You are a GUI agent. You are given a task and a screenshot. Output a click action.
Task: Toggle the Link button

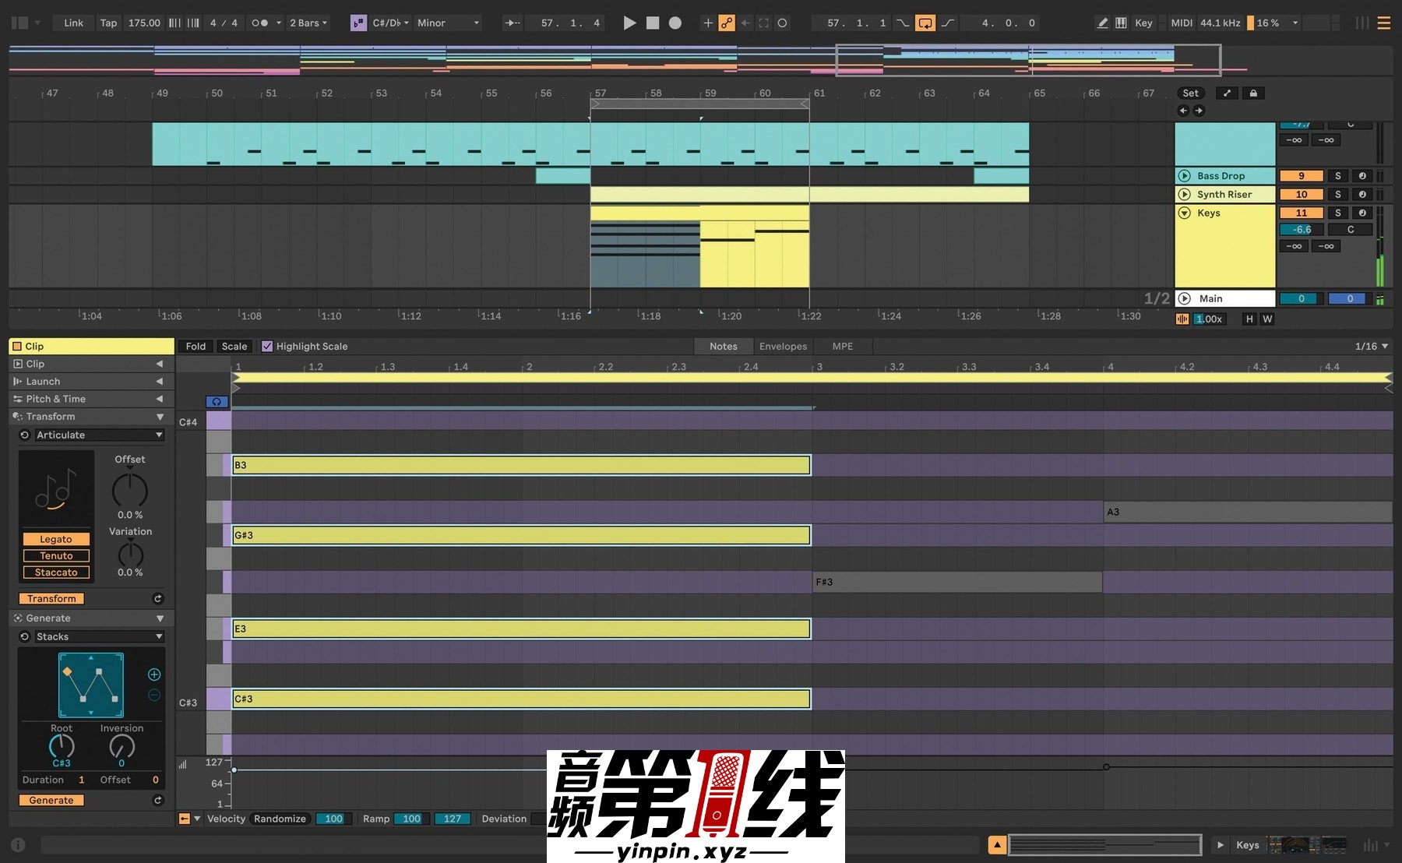pyautogui.click(x=73, y=23)
